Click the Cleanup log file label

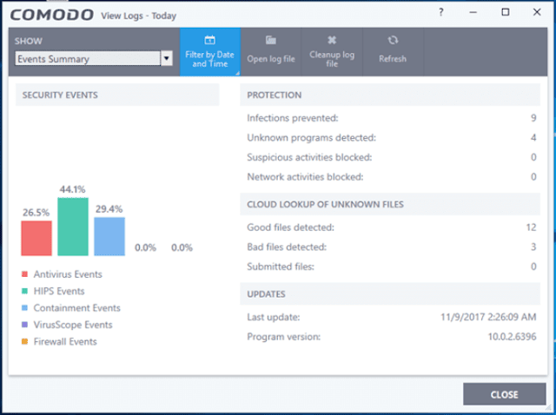[x=332, y=59]
